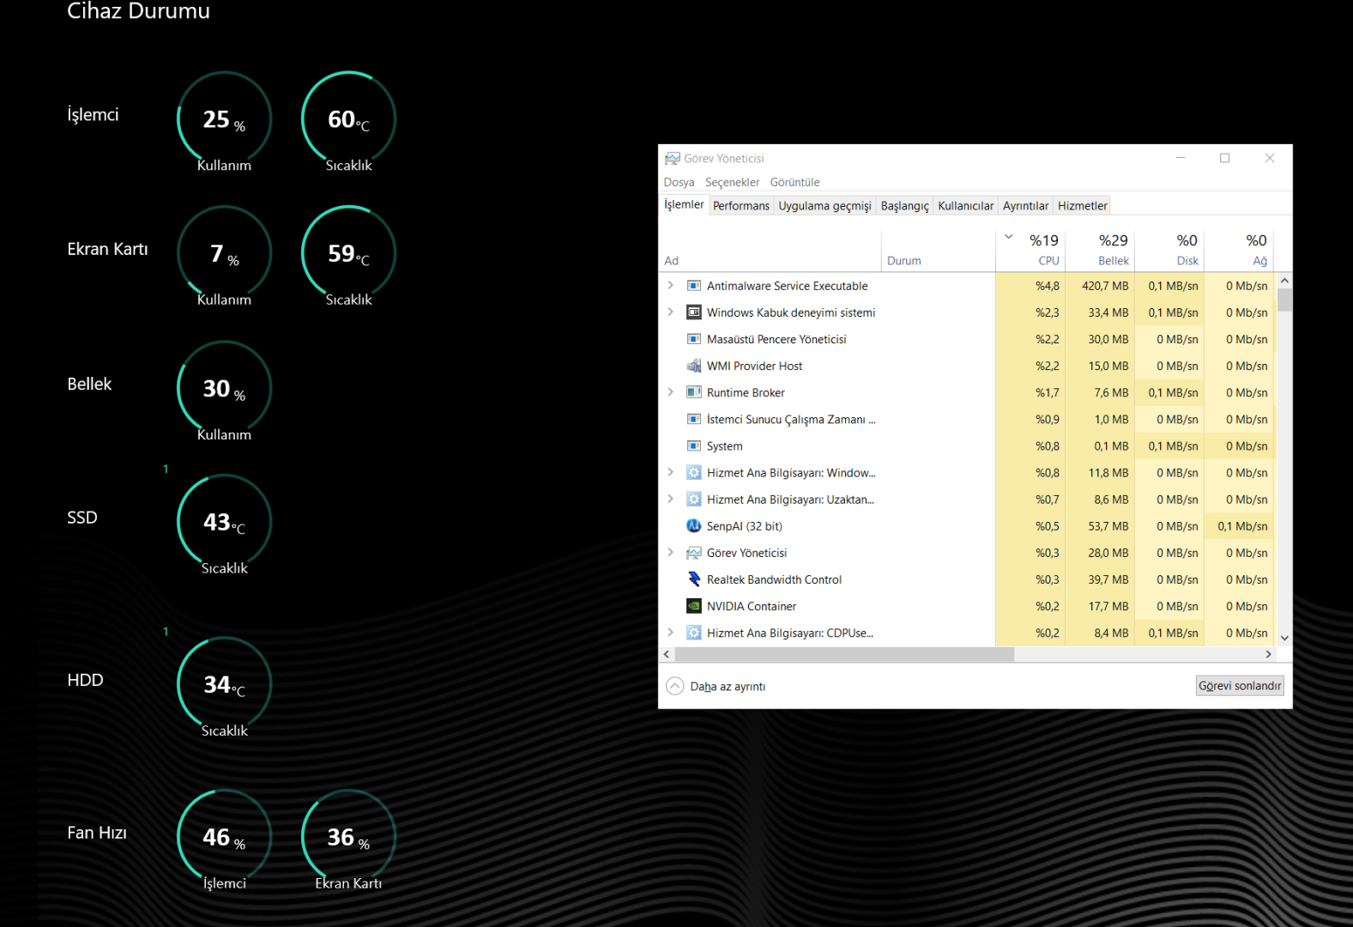1353x927 pixels.
Task: Expand the Antimalware Service Executable row
Action: click(671, 286)
